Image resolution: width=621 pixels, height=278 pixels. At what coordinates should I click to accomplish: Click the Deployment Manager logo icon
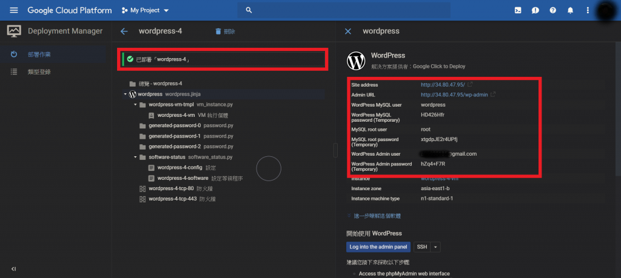pyautogui.click(x=14, y=31)
